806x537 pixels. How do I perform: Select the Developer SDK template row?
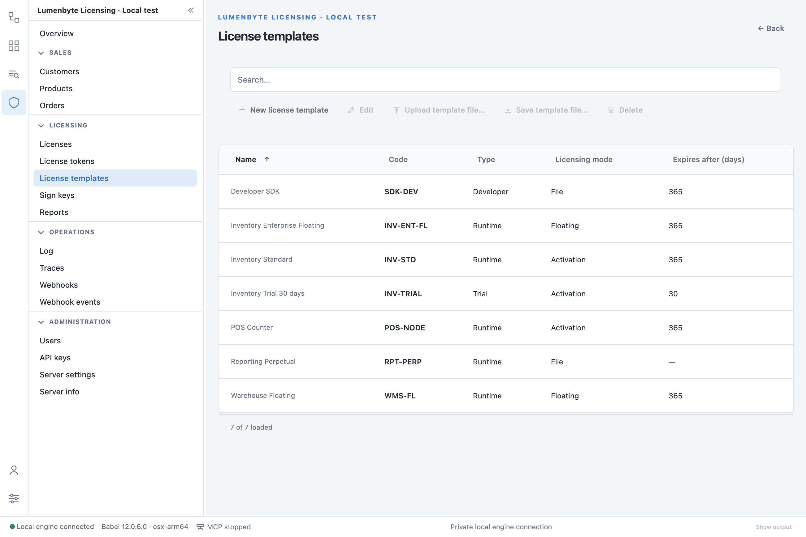505,191
